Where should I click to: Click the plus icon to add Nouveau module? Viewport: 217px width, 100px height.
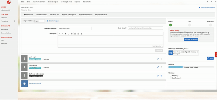tap(24, 84)
